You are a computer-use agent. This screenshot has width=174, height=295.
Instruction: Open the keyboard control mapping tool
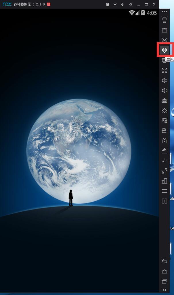[x=165, y=30]
